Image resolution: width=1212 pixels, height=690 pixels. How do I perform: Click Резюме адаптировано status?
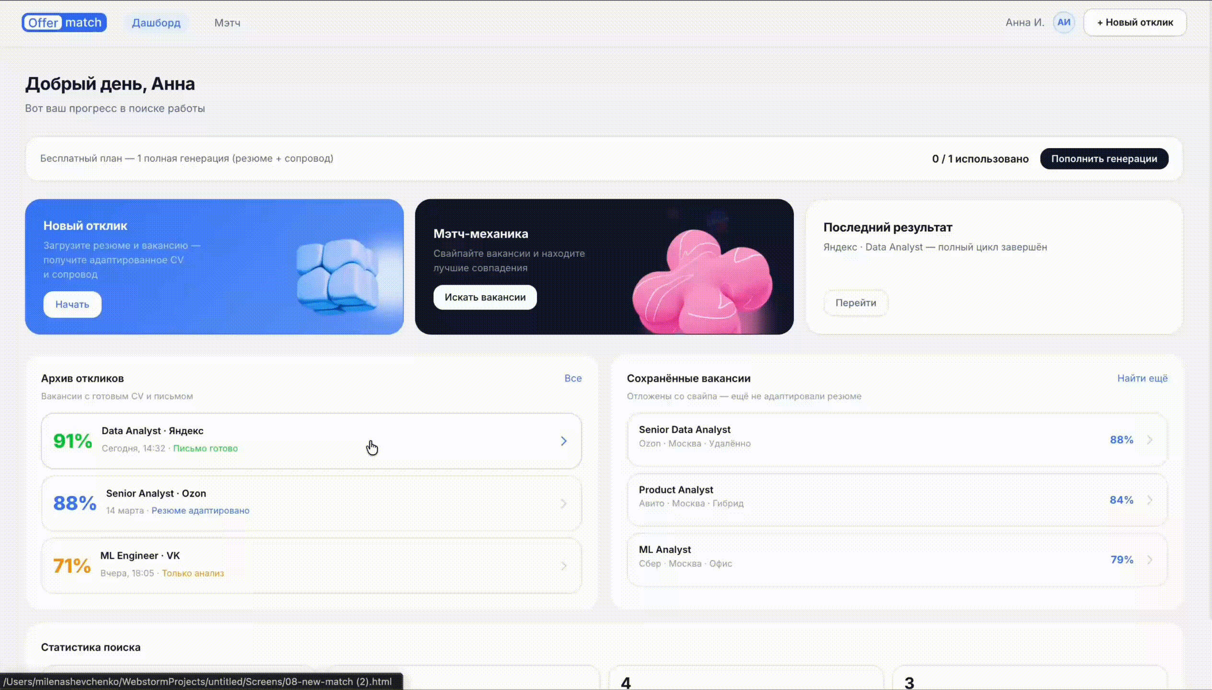pos(200,511)
